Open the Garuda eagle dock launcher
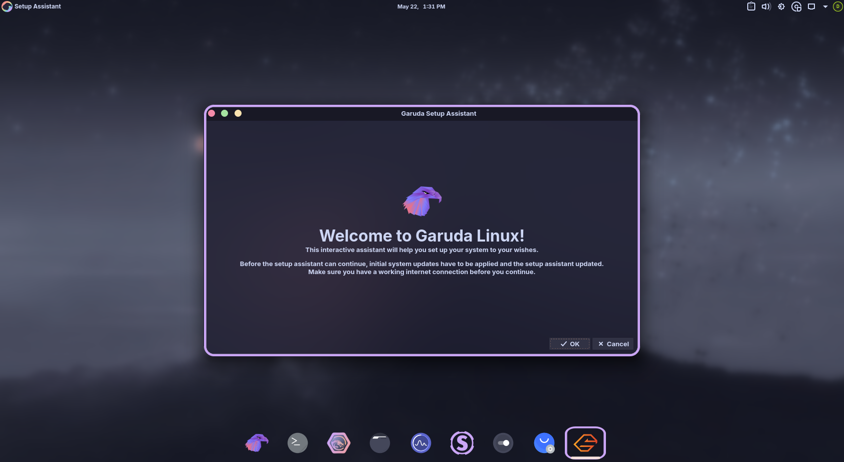This screenshot has width=844, height=462. click(257, 443)
